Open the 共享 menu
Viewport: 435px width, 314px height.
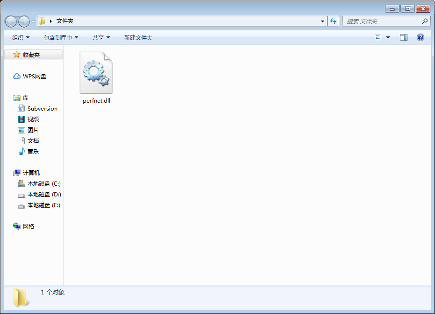coord(101,37)
